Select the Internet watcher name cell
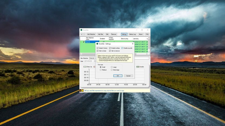Viewport: 225px width, 126px height. coord(92,42)
